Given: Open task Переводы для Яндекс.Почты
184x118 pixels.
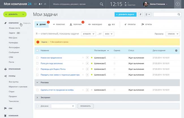Looking at the screenshot, I should pyautogui.click(x=53, y=69).
